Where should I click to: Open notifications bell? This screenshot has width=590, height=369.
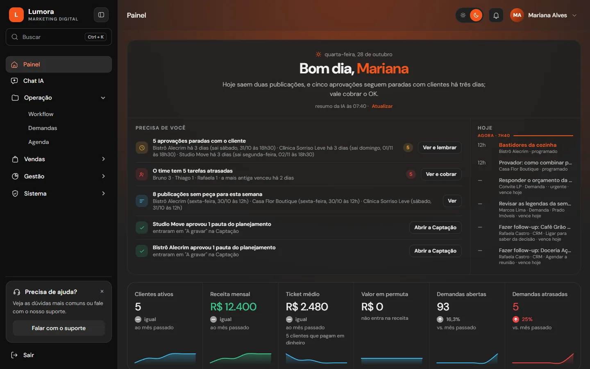pos(496,15)
